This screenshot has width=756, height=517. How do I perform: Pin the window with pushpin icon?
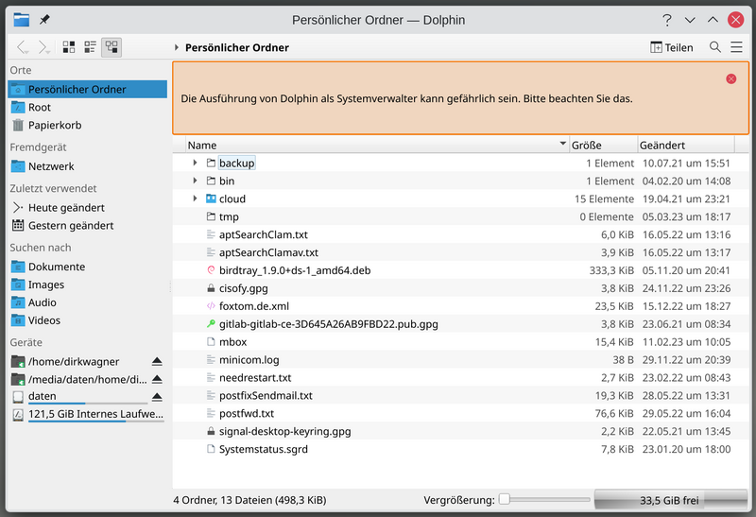click(44, 20)
